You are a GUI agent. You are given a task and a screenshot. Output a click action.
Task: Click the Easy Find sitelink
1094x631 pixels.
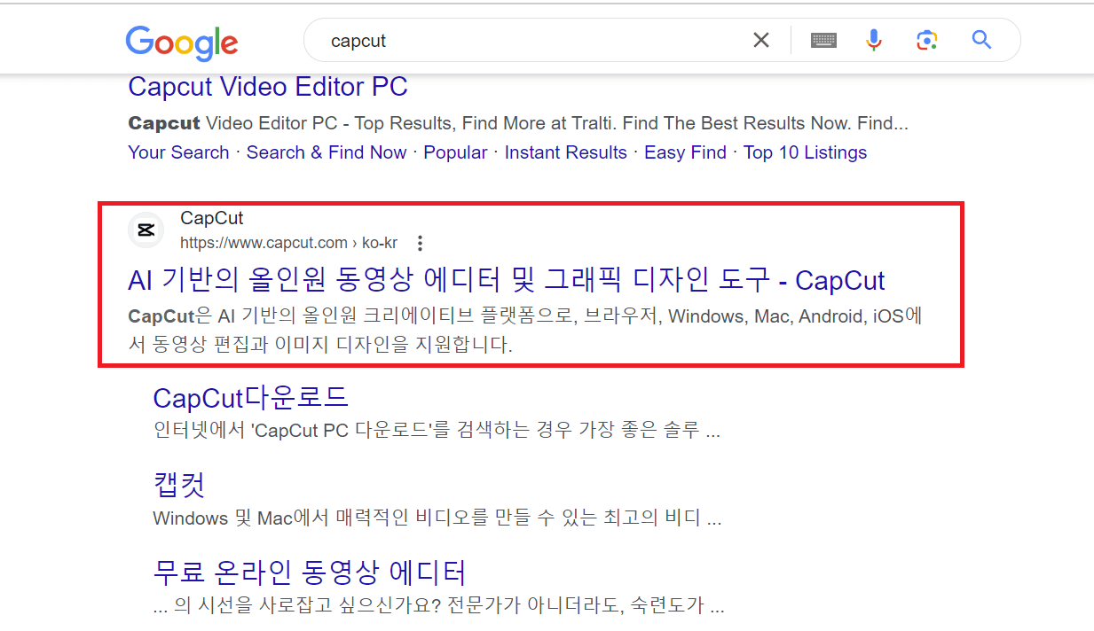[685, 152]
